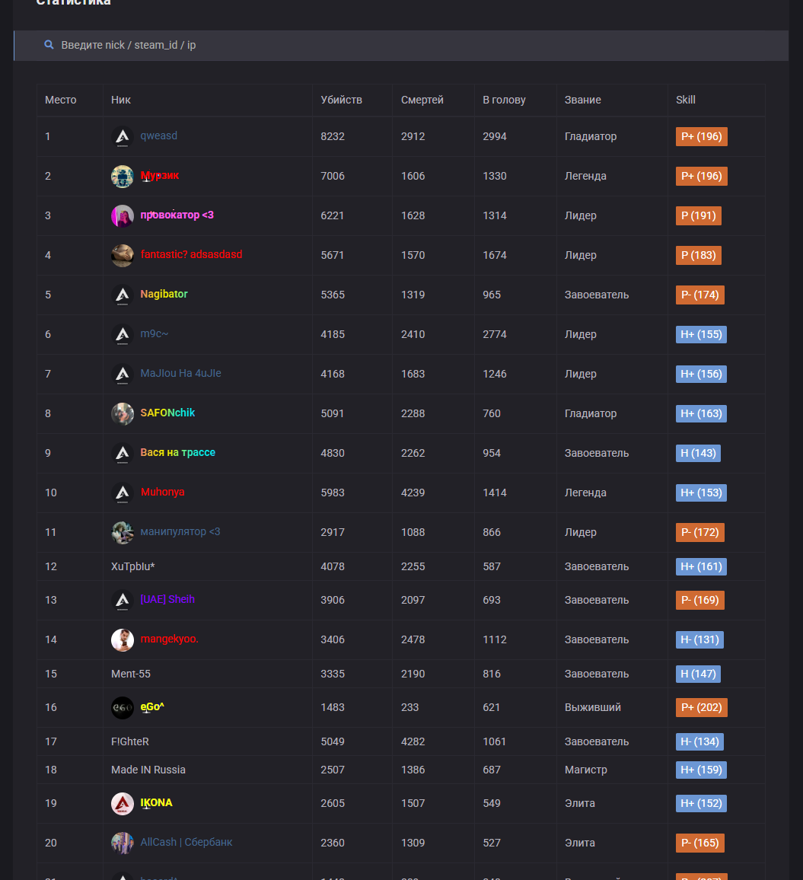
Task: Click AllCash | Сбербанк avatar
Action: (123, 843)
